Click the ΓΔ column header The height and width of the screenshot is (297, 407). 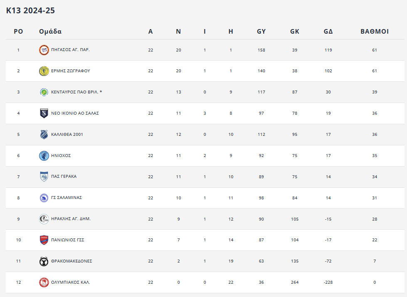[x=328, y=32]
